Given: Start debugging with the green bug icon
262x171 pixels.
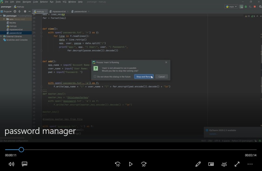Looking at the screenshot, I should pos(246,7).
